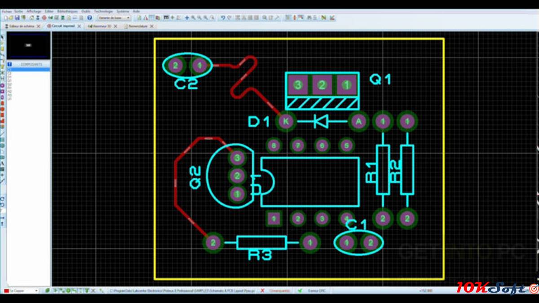The width and height of the screenshot is (539, 303).
Task: Click pad K of diode D1
Action: (286, 121)
